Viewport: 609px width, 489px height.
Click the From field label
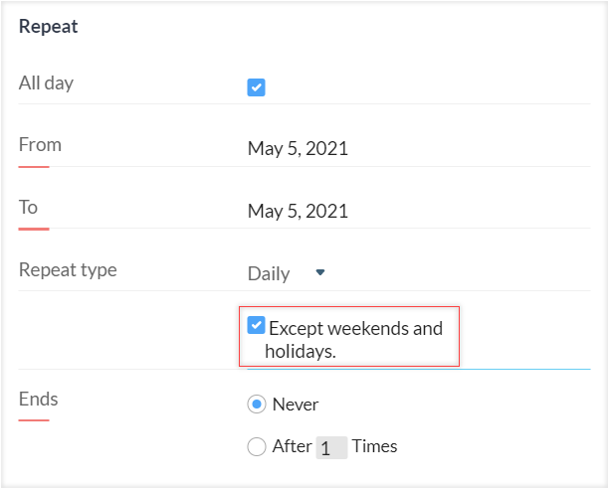(40, 144)
